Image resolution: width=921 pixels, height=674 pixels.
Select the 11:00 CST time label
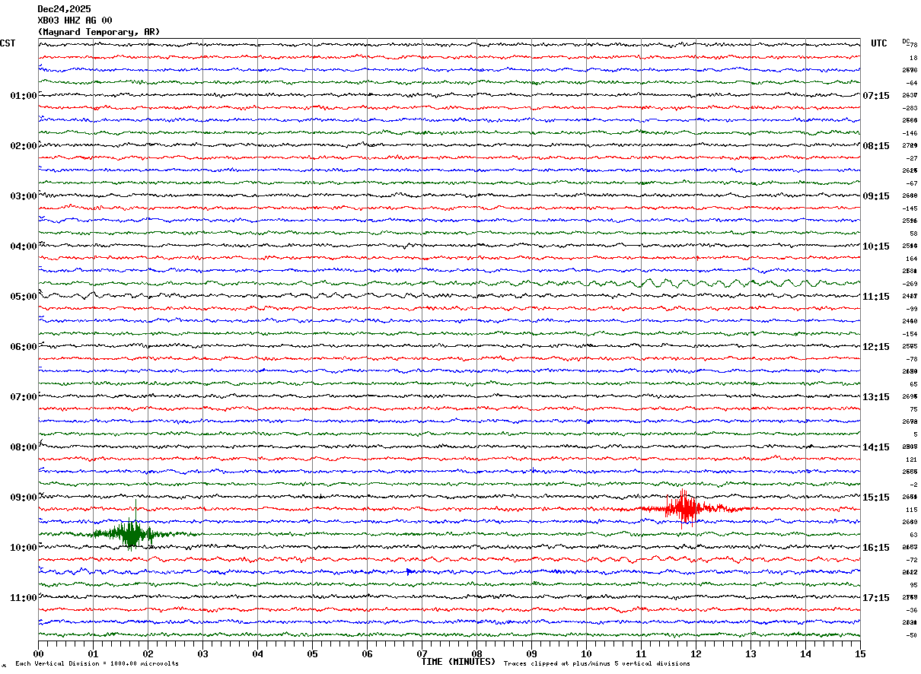point(23,598)
